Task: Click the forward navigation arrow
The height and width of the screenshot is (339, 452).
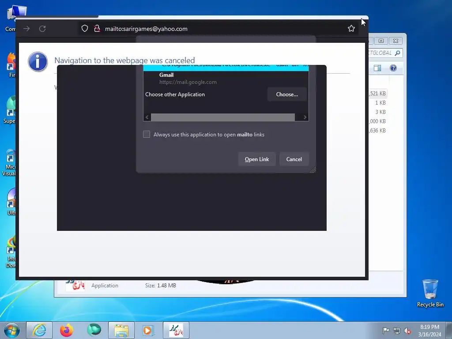Action: point(26,29)
